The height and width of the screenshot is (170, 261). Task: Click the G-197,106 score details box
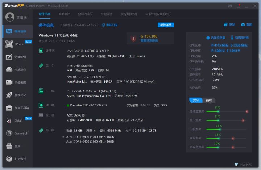pyautogui.click(x=150, y=39)
